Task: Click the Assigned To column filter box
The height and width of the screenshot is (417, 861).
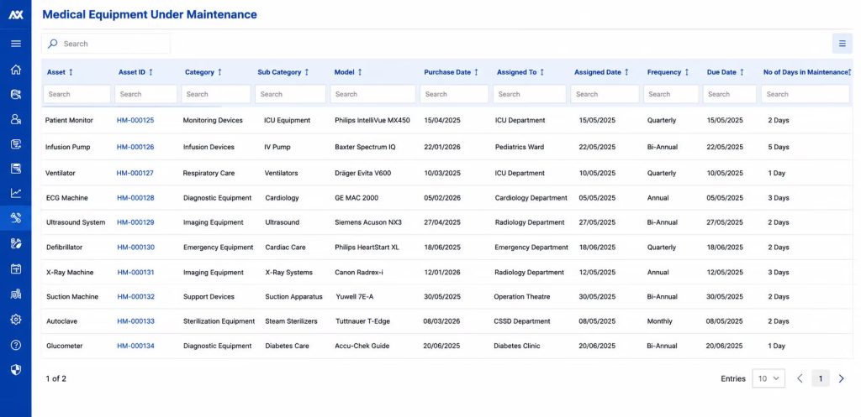Action: [x=530, y=94]
